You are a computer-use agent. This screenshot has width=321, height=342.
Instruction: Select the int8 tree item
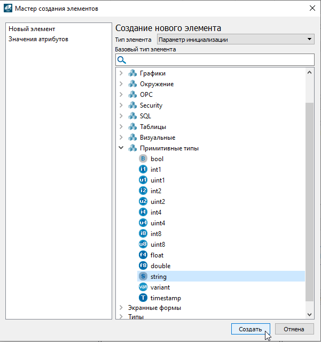click(156, 234)
